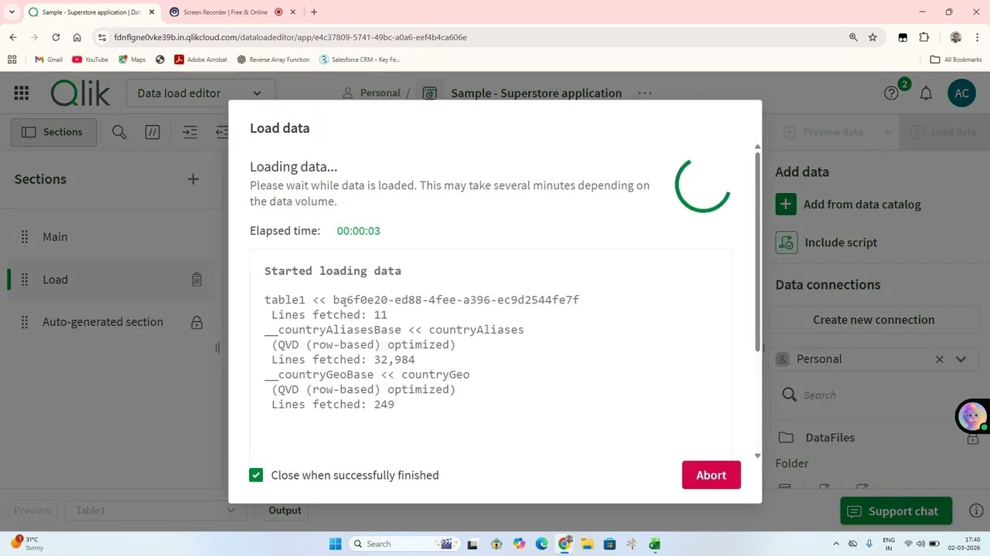Click the load dialog scrollbar

[x=757, y=251]
